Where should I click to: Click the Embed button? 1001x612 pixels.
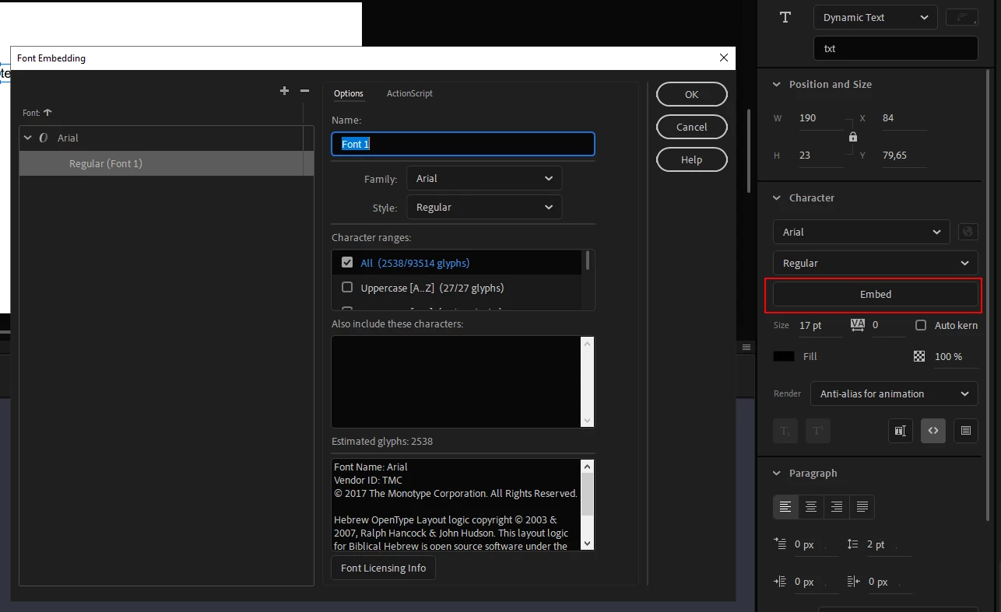click(x=876, y=294)
